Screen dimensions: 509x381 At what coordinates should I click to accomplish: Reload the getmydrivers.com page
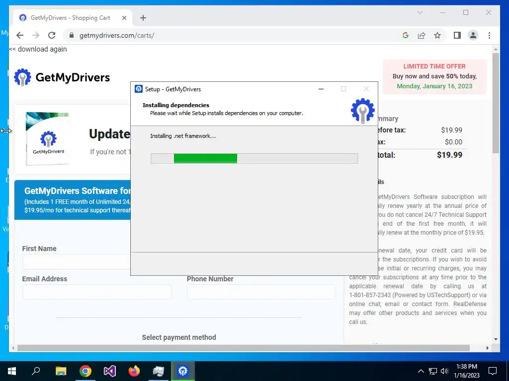click(52, 35)
